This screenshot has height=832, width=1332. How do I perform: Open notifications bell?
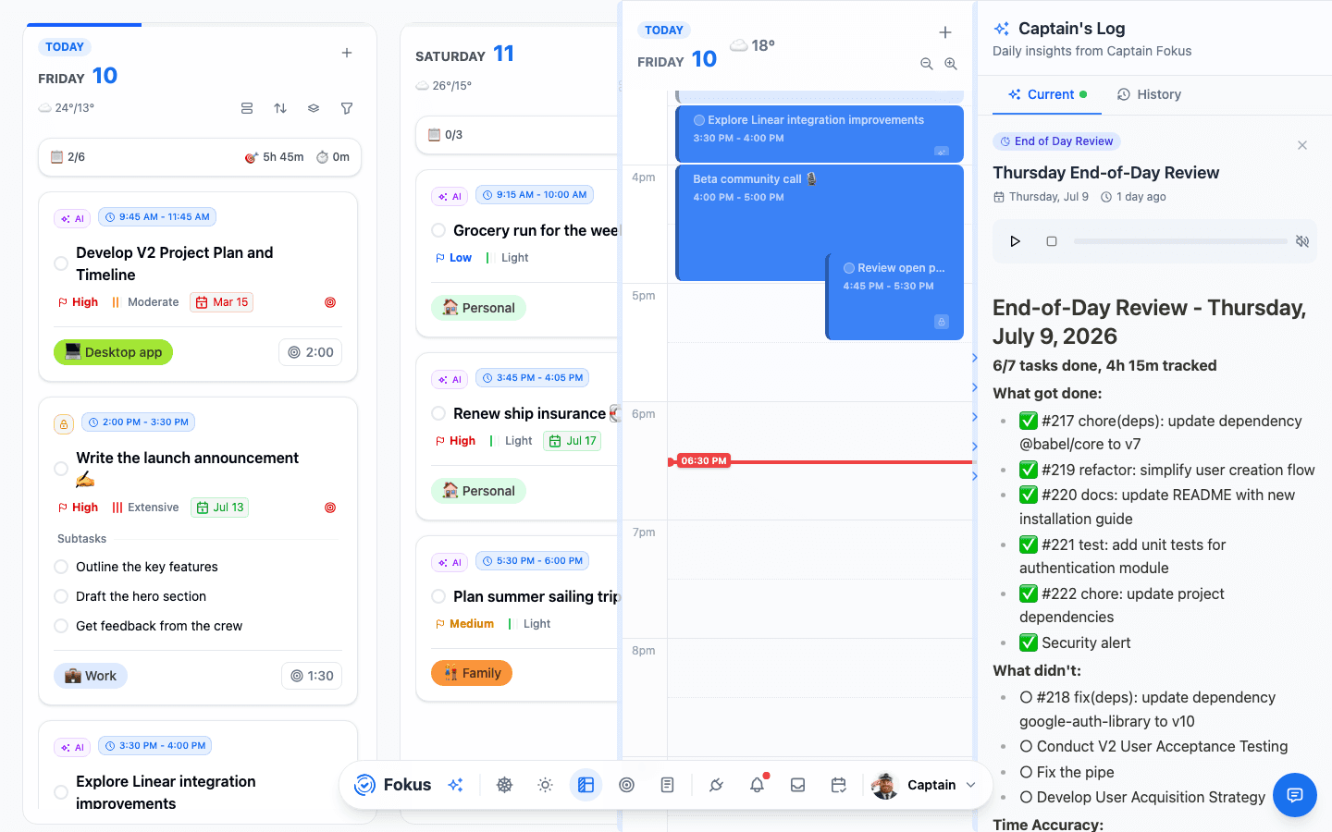click(x=757, y=785)
